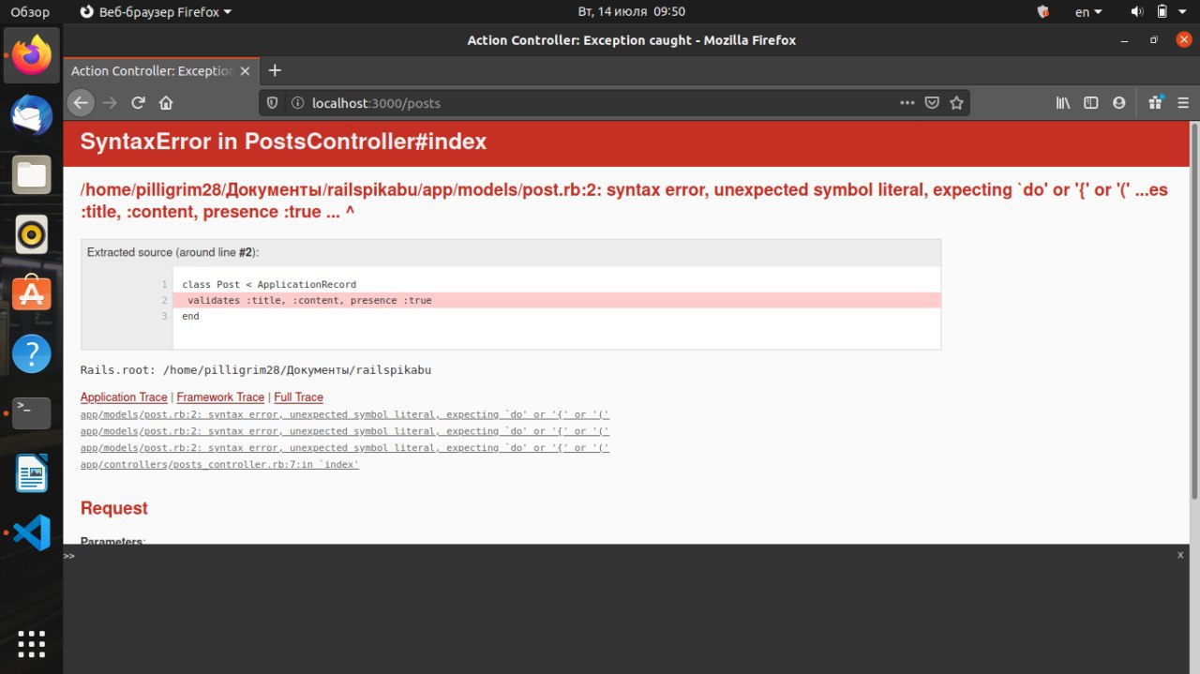Reload the current page
The height and width of the screenshot is (674, 1200).
click(138, 103)
